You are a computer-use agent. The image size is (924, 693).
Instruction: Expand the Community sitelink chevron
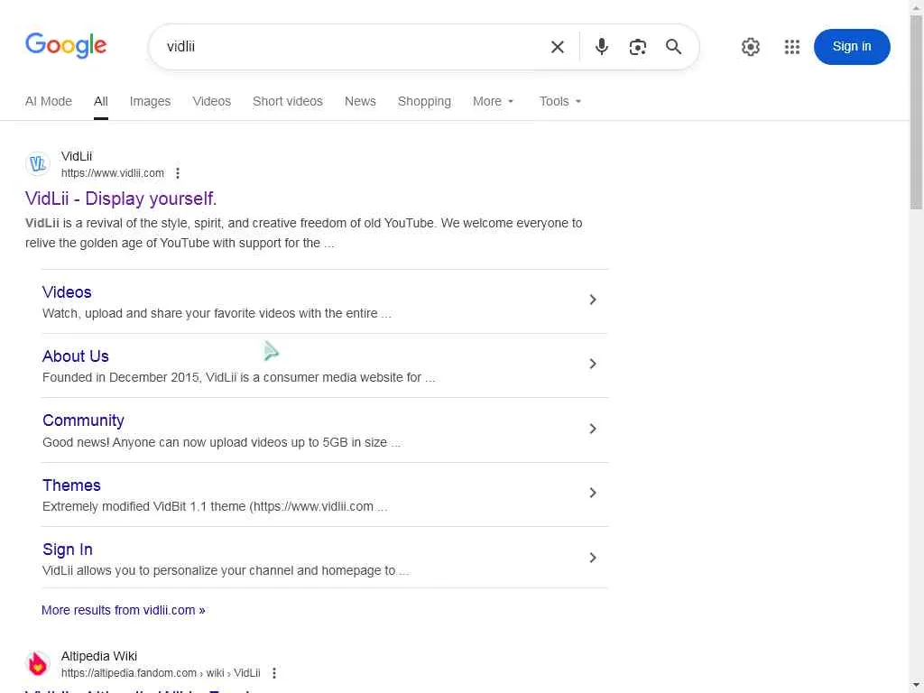click(x=593, y=429)
